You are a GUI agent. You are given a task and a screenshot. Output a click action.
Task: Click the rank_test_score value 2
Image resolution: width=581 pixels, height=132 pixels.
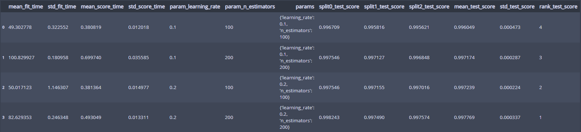[x=541, y=88]
